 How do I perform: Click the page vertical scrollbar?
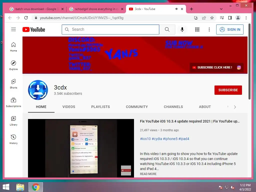[249, 61]
